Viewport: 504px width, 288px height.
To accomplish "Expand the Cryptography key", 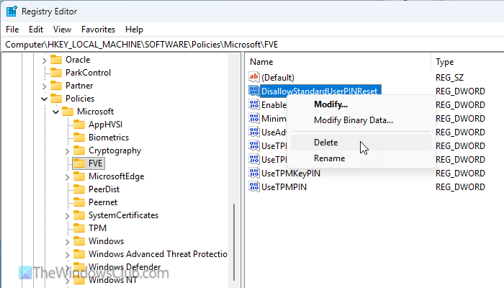I will pos(67,150).
